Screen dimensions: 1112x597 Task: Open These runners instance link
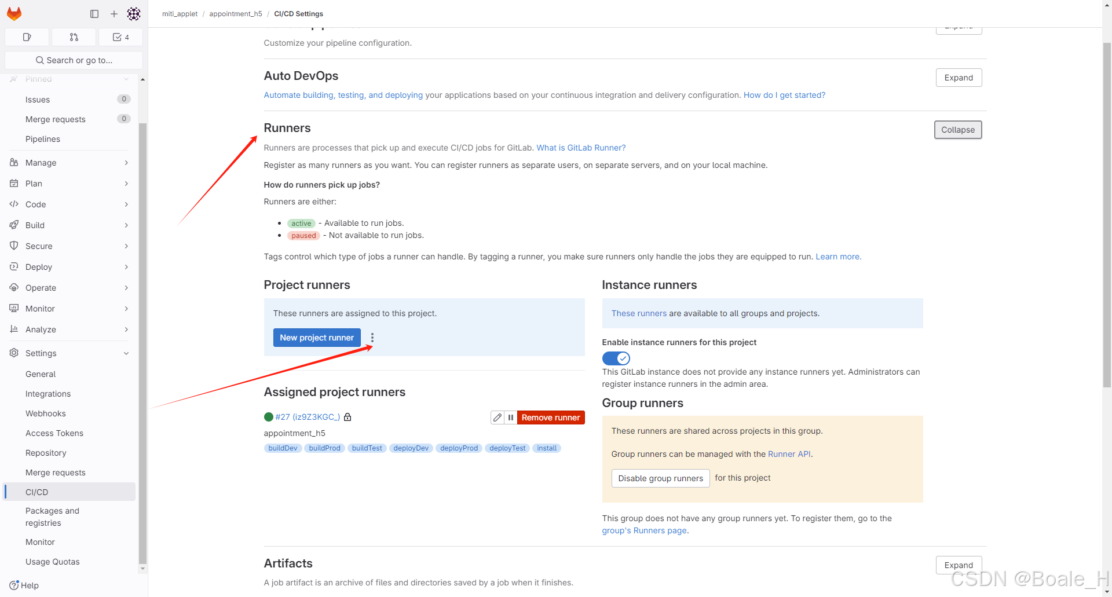pos(639,313)
